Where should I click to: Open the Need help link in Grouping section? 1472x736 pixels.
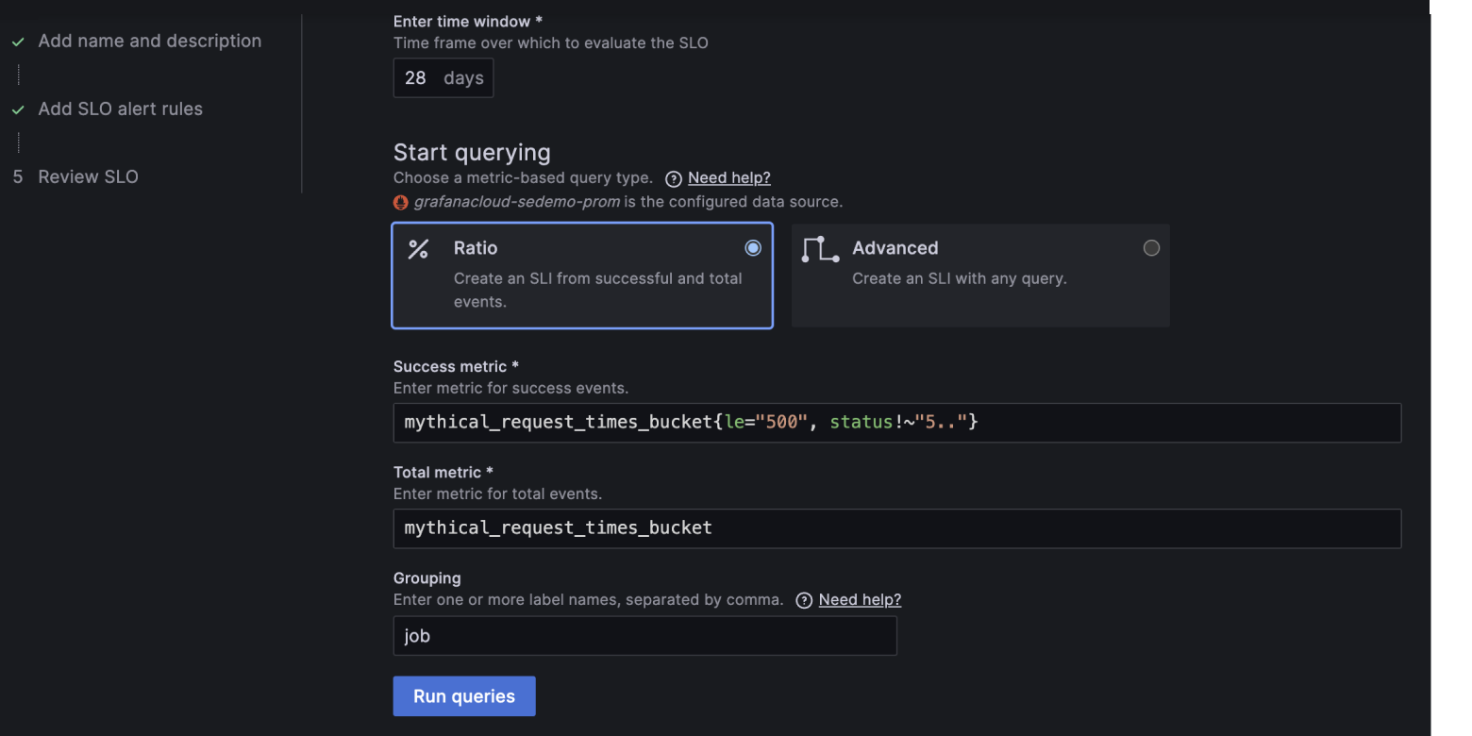tap(860, 599)
